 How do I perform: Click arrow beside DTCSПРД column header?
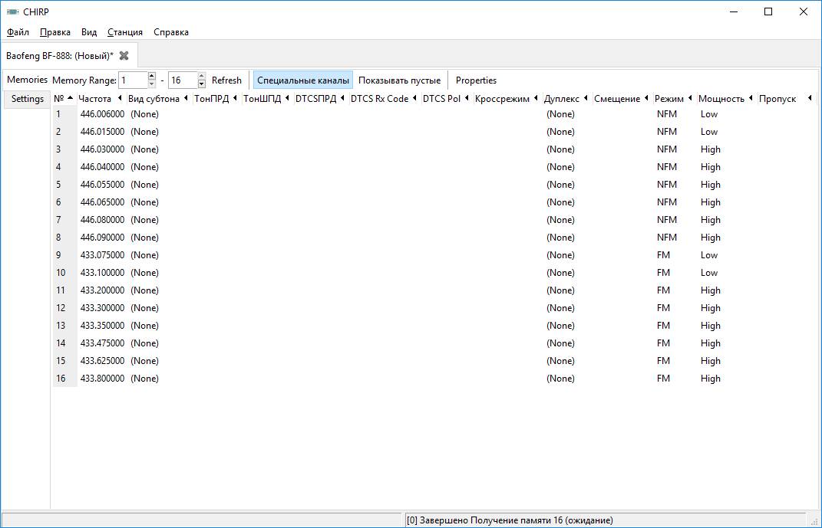pos(342,98)
